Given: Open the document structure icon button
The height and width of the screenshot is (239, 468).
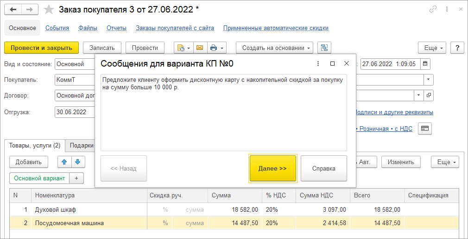Looking at the screenshot, I should click(324, 48).
